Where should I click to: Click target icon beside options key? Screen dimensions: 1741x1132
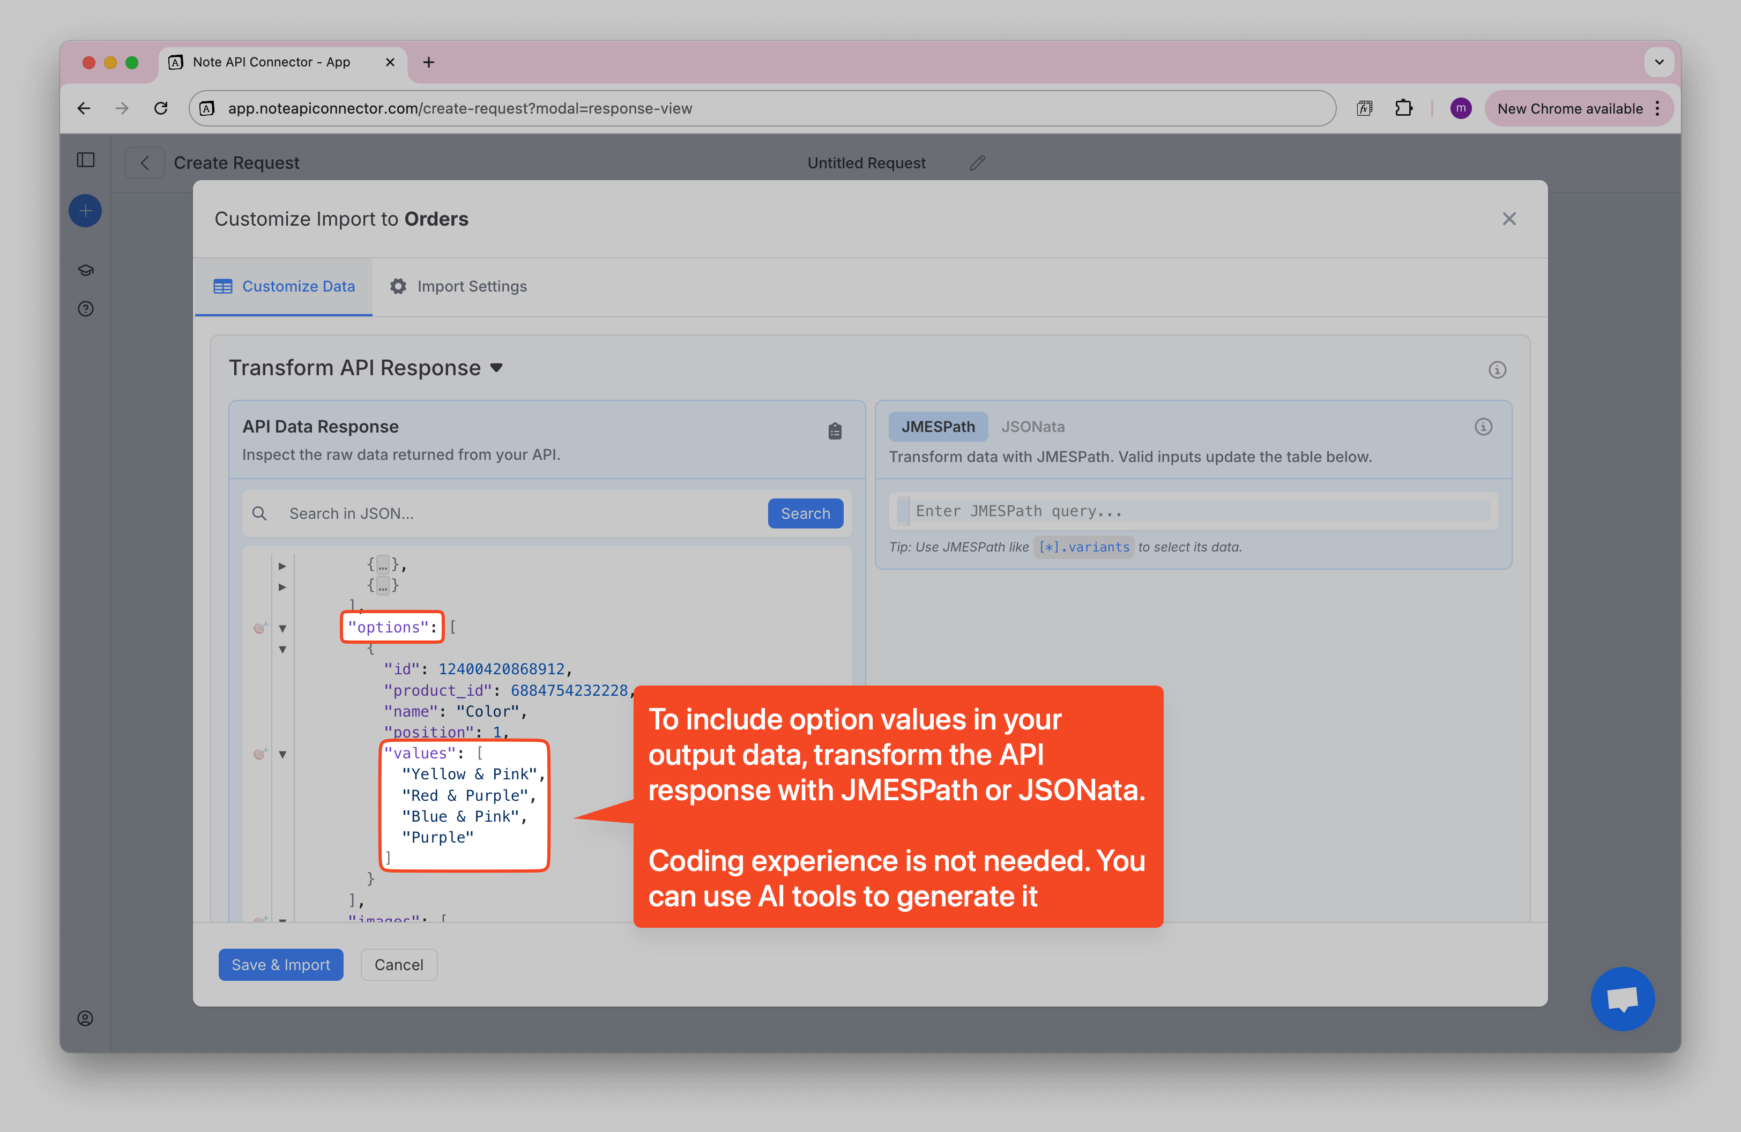[x=259, y=628]
